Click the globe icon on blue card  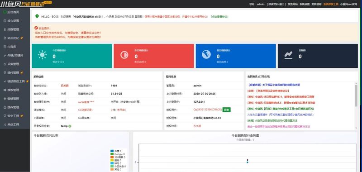pos(206,54)
